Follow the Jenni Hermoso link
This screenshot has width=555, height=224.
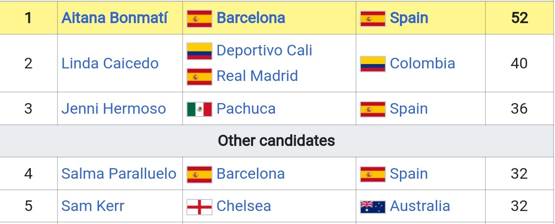coord(114,109)
